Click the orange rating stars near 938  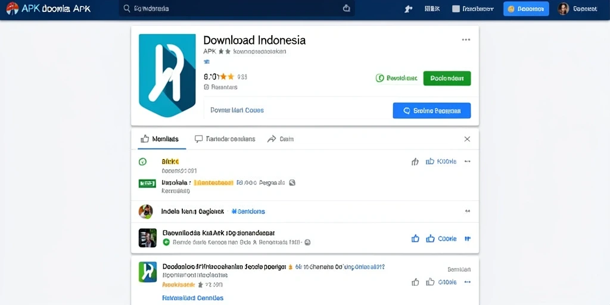[227, 77]
